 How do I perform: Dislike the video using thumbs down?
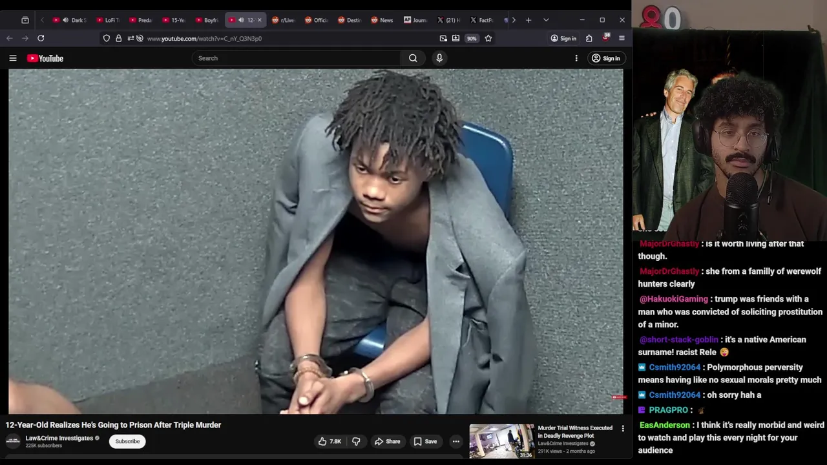[356, 441]
